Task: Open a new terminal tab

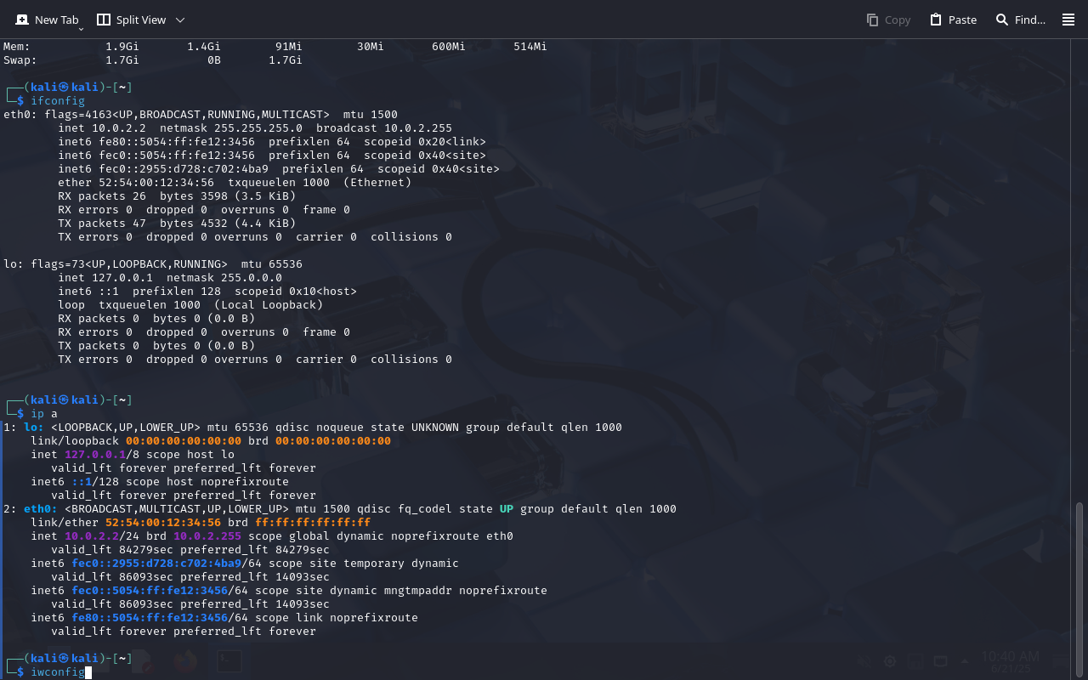Action: [x=47, y=20]
